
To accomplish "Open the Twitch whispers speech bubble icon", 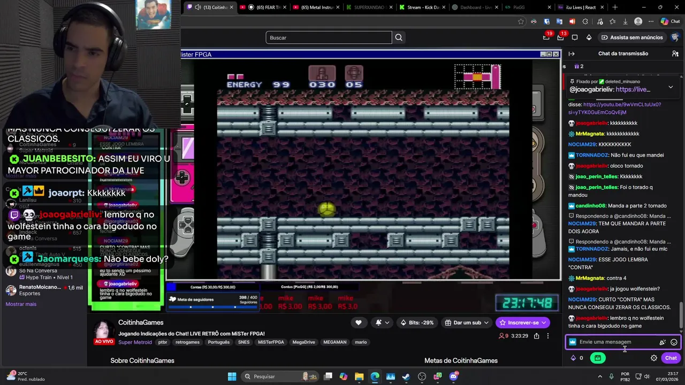I will coord(575,37).
